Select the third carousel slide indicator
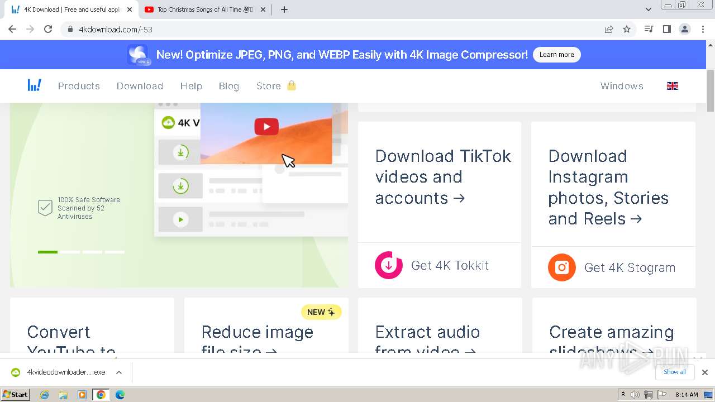The height and width of the screenshot is (402, 715). click(92, 252)
